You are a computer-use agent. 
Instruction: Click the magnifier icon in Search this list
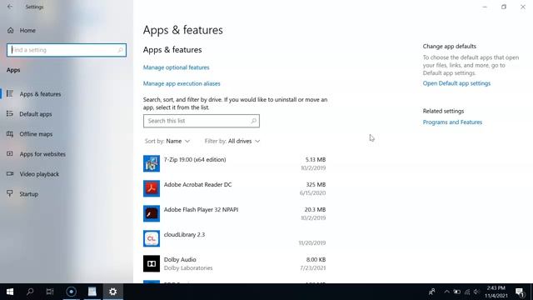point(253,121)
